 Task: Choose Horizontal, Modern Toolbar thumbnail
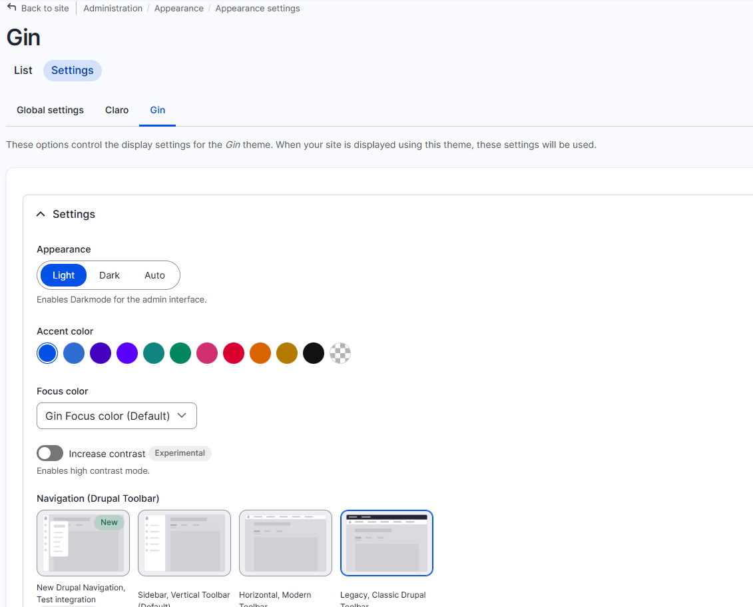[286, 543]
